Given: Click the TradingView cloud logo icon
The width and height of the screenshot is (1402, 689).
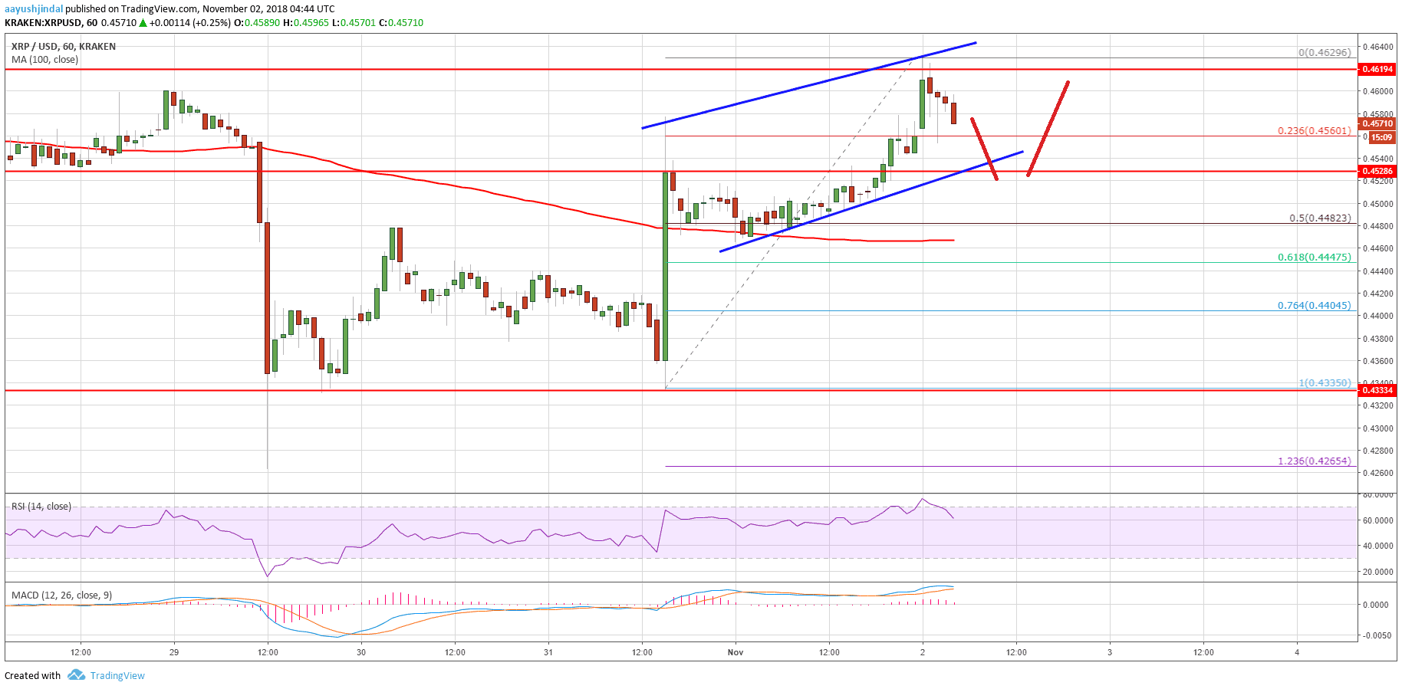Looking at the screenshot, I should click(76, 675).
